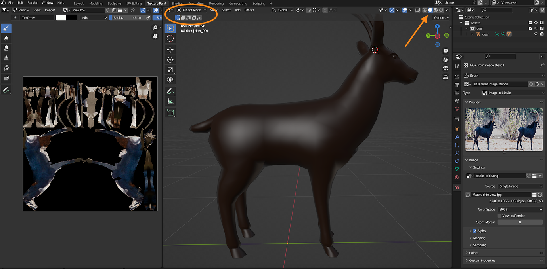The width and height of the screenshot is (547, 269).
Task: Switch to the UV Editing workspace tab
Action: pyautogui.click(x=134, y=3)
